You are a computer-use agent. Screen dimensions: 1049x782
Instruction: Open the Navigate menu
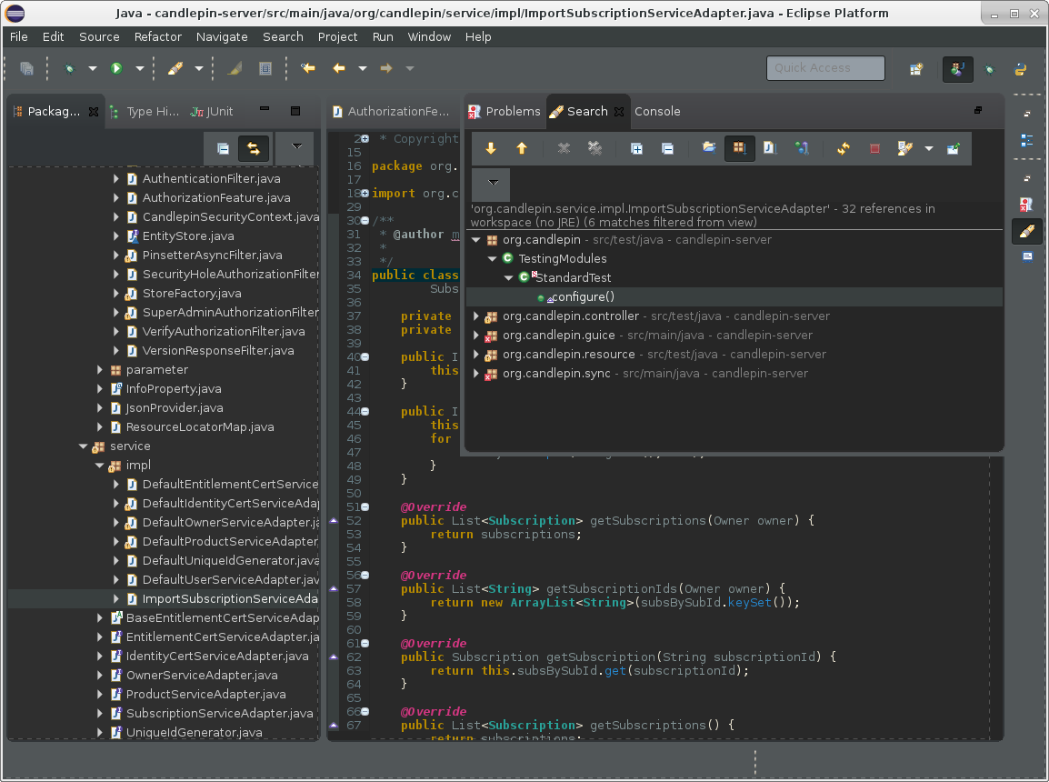click(x=222, y=36)
